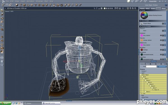
Task: Click the Windows start button
Action: coord(6,103)
